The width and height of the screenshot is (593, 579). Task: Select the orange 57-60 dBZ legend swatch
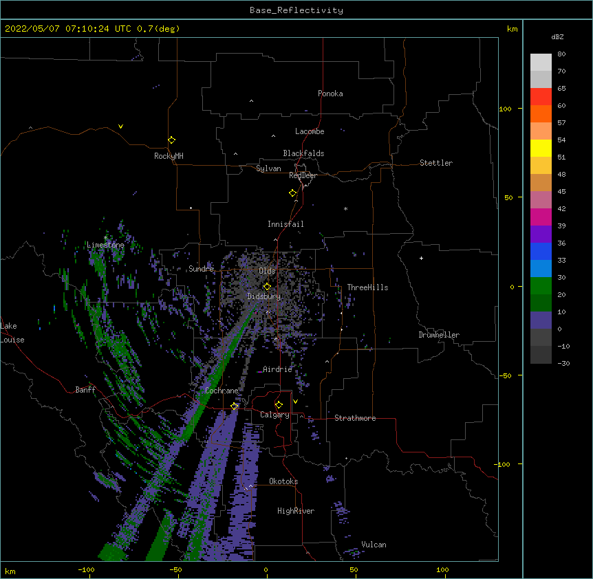[541, 113]
